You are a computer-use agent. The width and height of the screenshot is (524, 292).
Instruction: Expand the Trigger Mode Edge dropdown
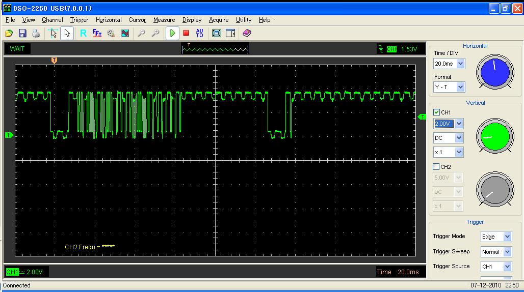click(x=507, y=237)
